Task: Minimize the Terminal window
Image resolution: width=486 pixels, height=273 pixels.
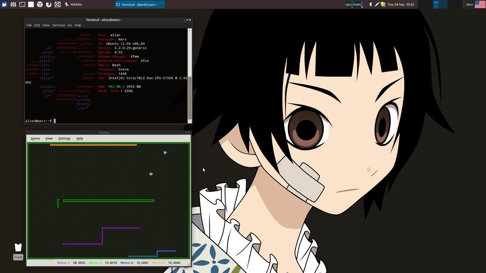Action: pyautogui.click(x=184, y=20)
